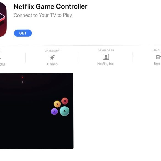The image size is (161, 161).
Task: Click the age rating Old text
Action: (x=2, y=64)
